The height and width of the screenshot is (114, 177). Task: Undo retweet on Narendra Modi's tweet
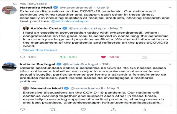tap(63, 57)
